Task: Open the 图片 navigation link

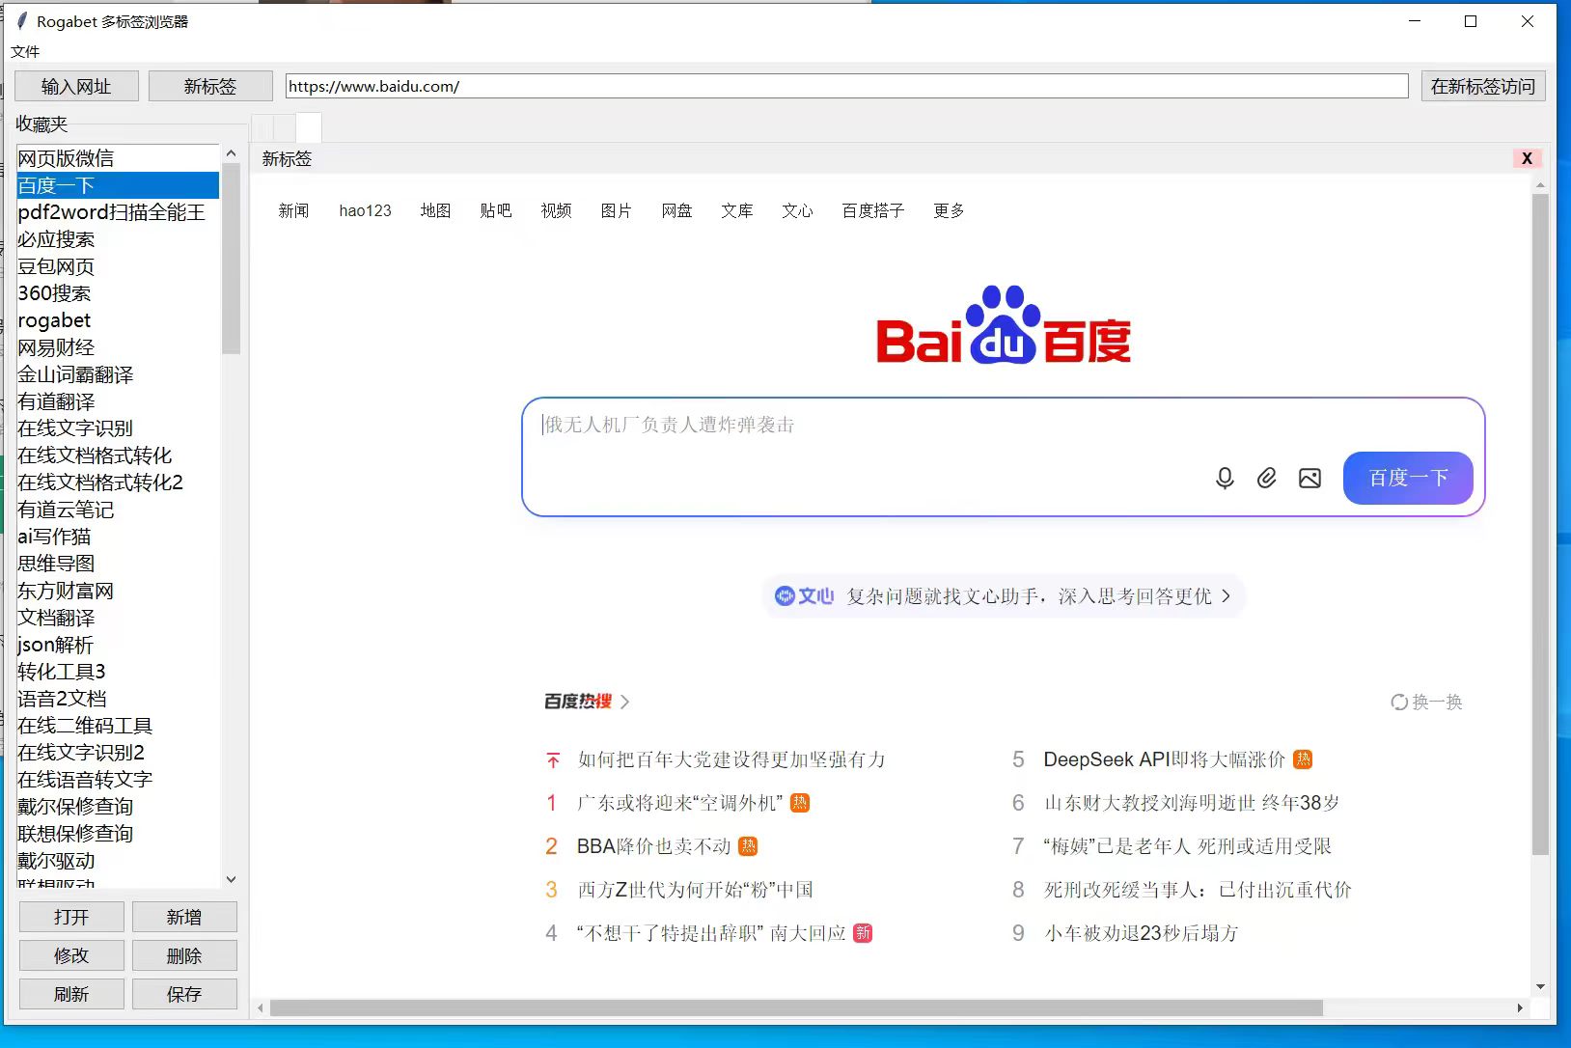Action: click(x=616, y=210)
